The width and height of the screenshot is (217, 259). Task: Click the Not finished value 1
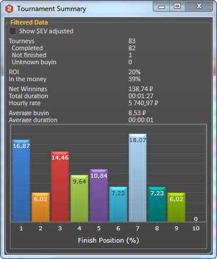[x=130, y=55]
